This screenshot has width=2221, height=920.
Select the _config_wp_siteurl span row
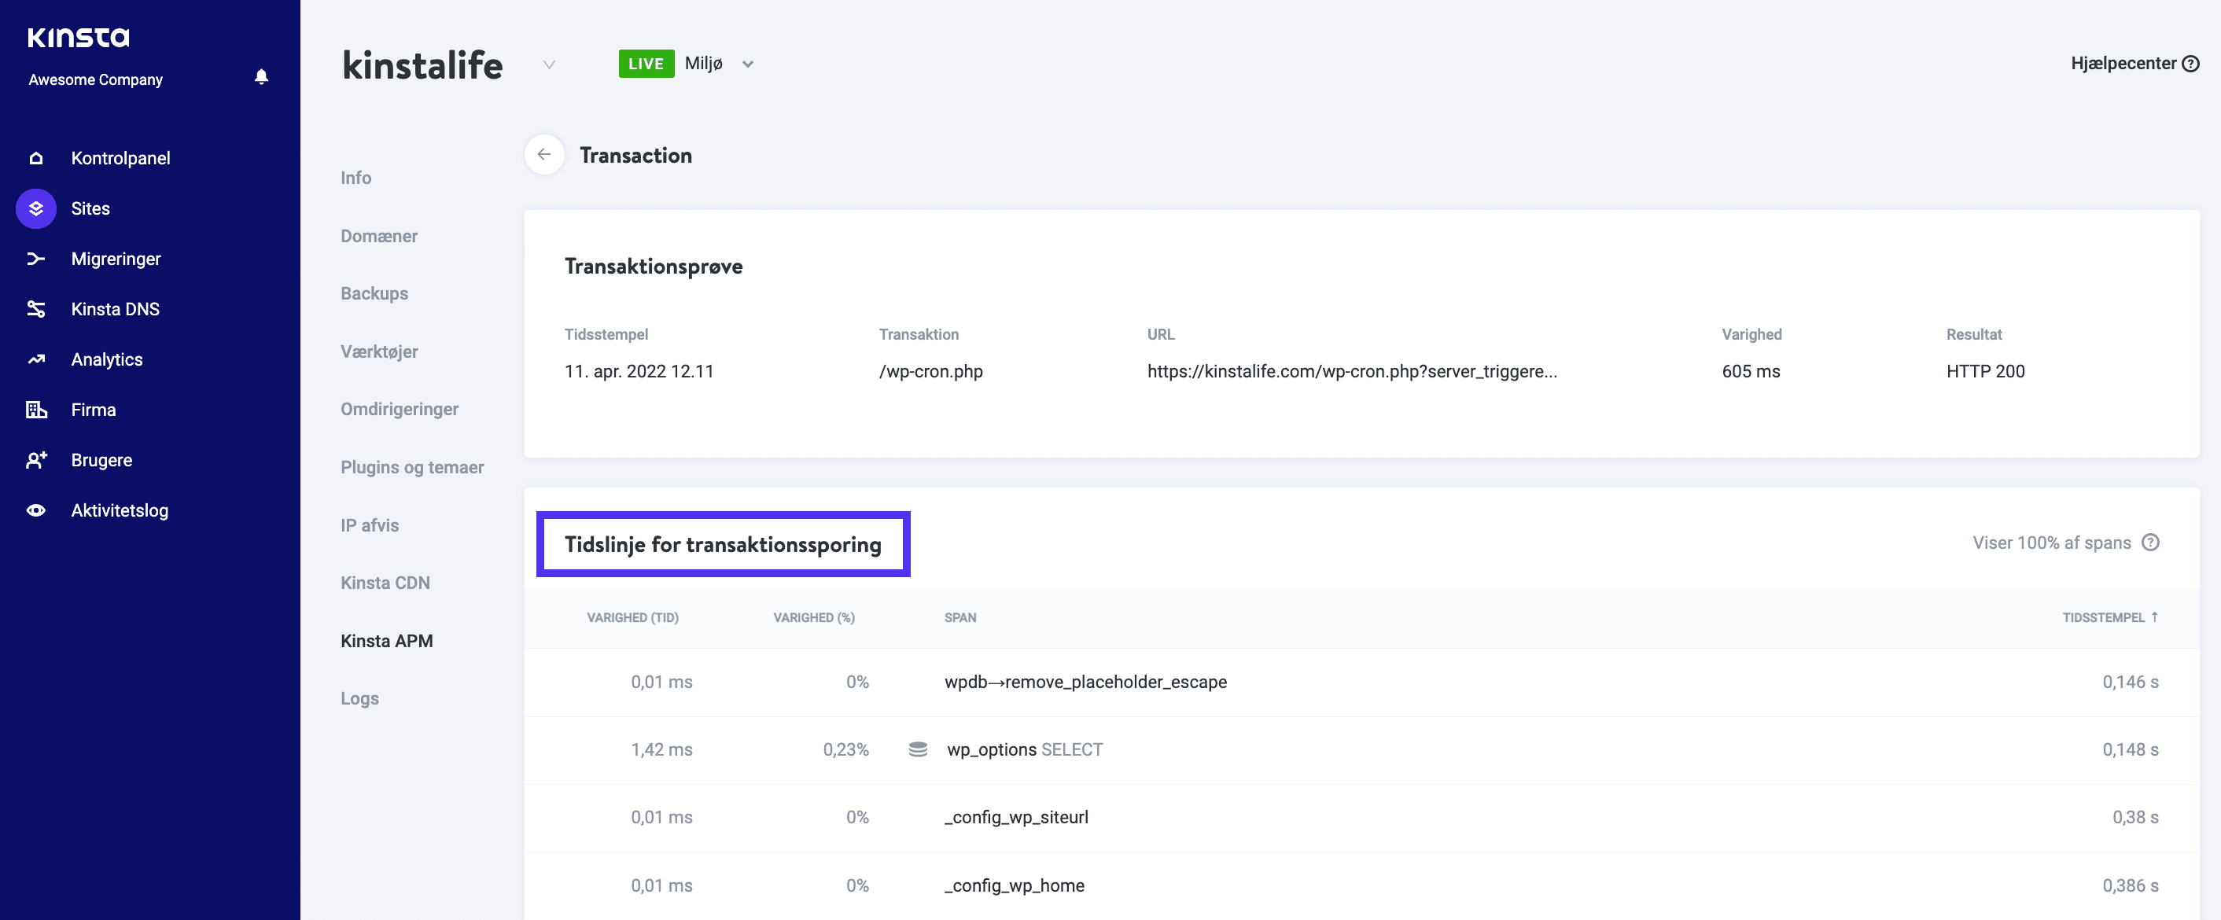1361,818
